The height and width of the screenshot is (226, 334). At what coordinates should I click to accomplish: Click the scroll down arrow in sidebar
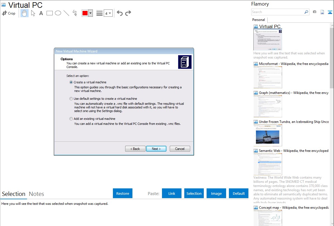coord(332,224)
